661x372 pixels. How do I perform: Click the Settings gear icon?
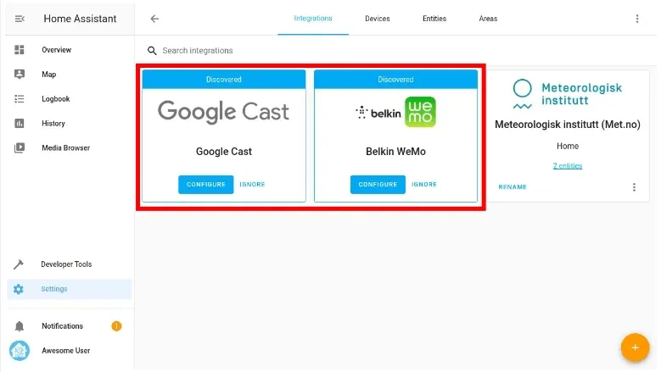pos(18,289)
